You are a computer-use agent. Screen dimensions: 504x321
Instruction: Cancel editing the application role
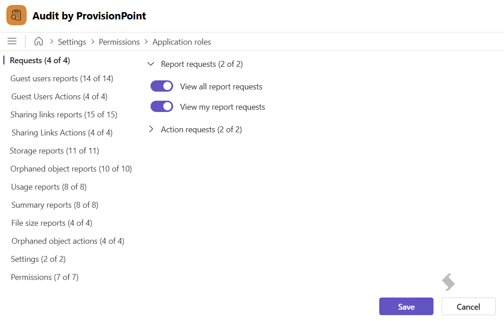pos(468,307)
